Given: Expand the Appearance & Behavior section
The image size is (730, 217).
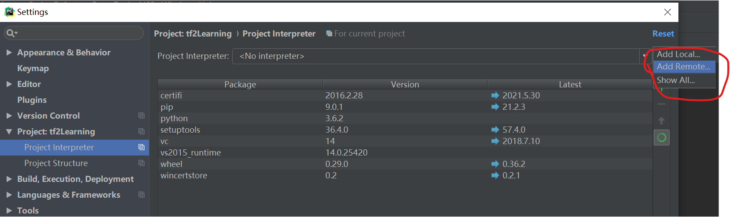Looking at the screenshot, I should pyautogui.click(x=9, y=52).
